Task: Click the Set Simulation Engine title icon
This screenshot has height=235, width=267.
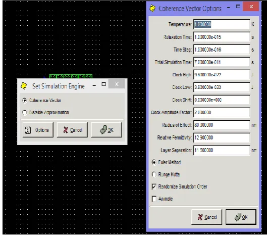Action: [x=24, y=85]
